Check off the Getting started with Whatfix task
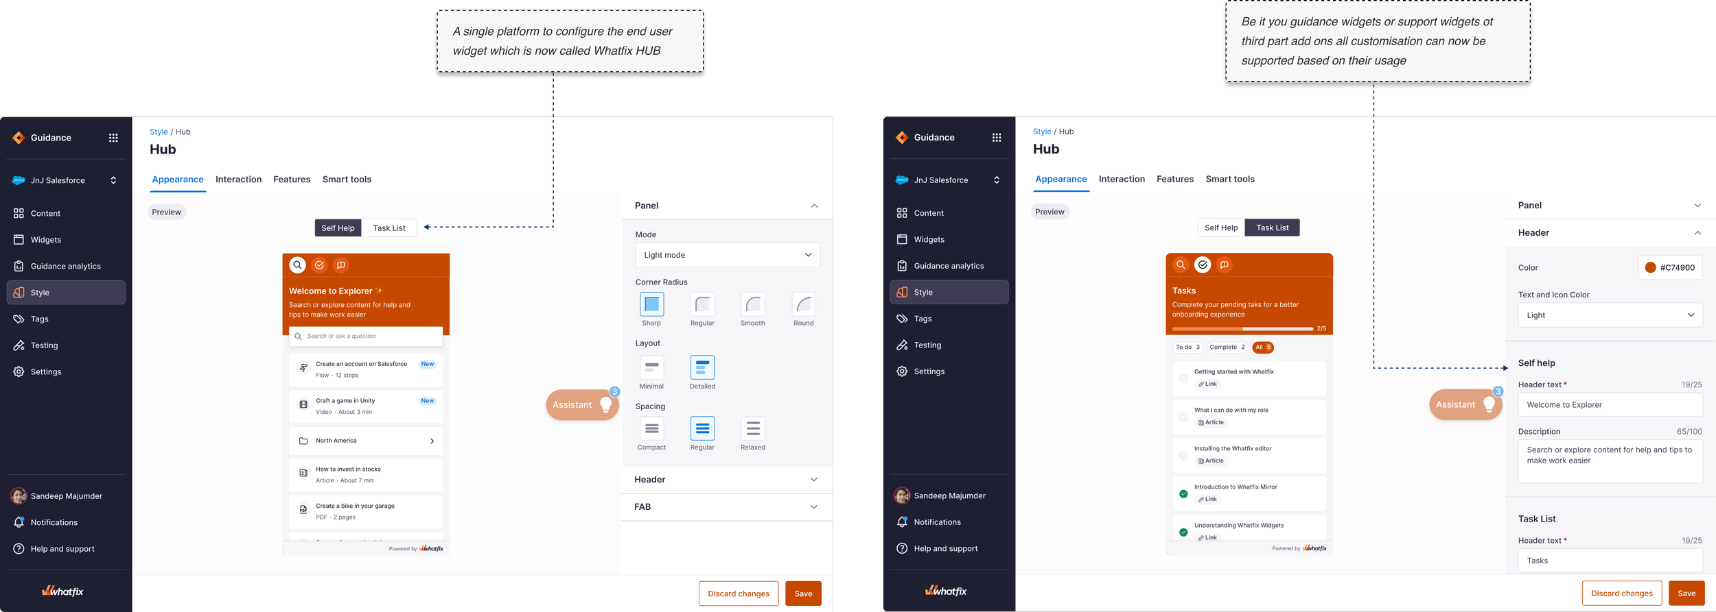The image size is (1716, 612). (x=1183, y=378)
